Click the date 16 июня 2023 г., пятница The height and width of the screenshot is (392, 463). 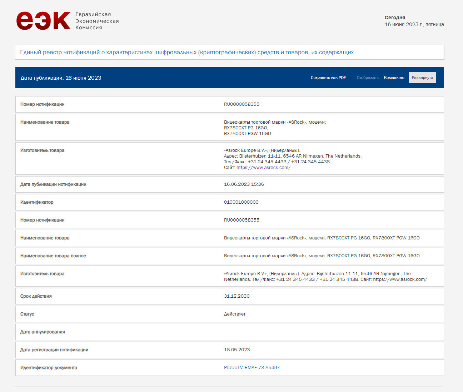pos(414,24)
